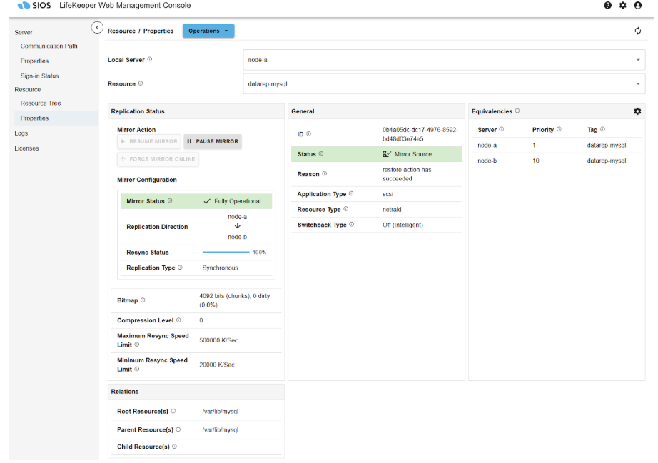Click info icon next to Reason
This screenshot has width=658, height=463.
point(325,173)
